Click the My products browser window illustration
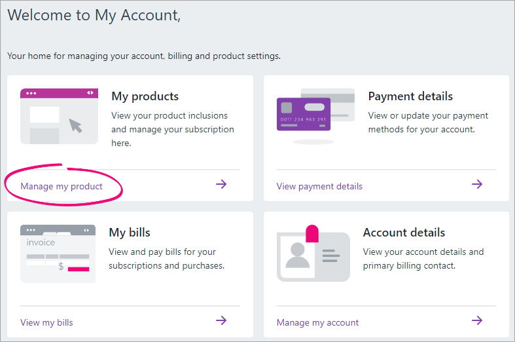 coord(59,116)
